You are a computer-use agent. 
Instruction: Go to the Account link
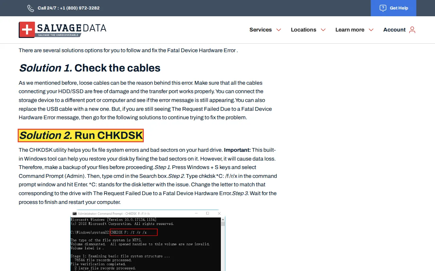pos(394,30)
